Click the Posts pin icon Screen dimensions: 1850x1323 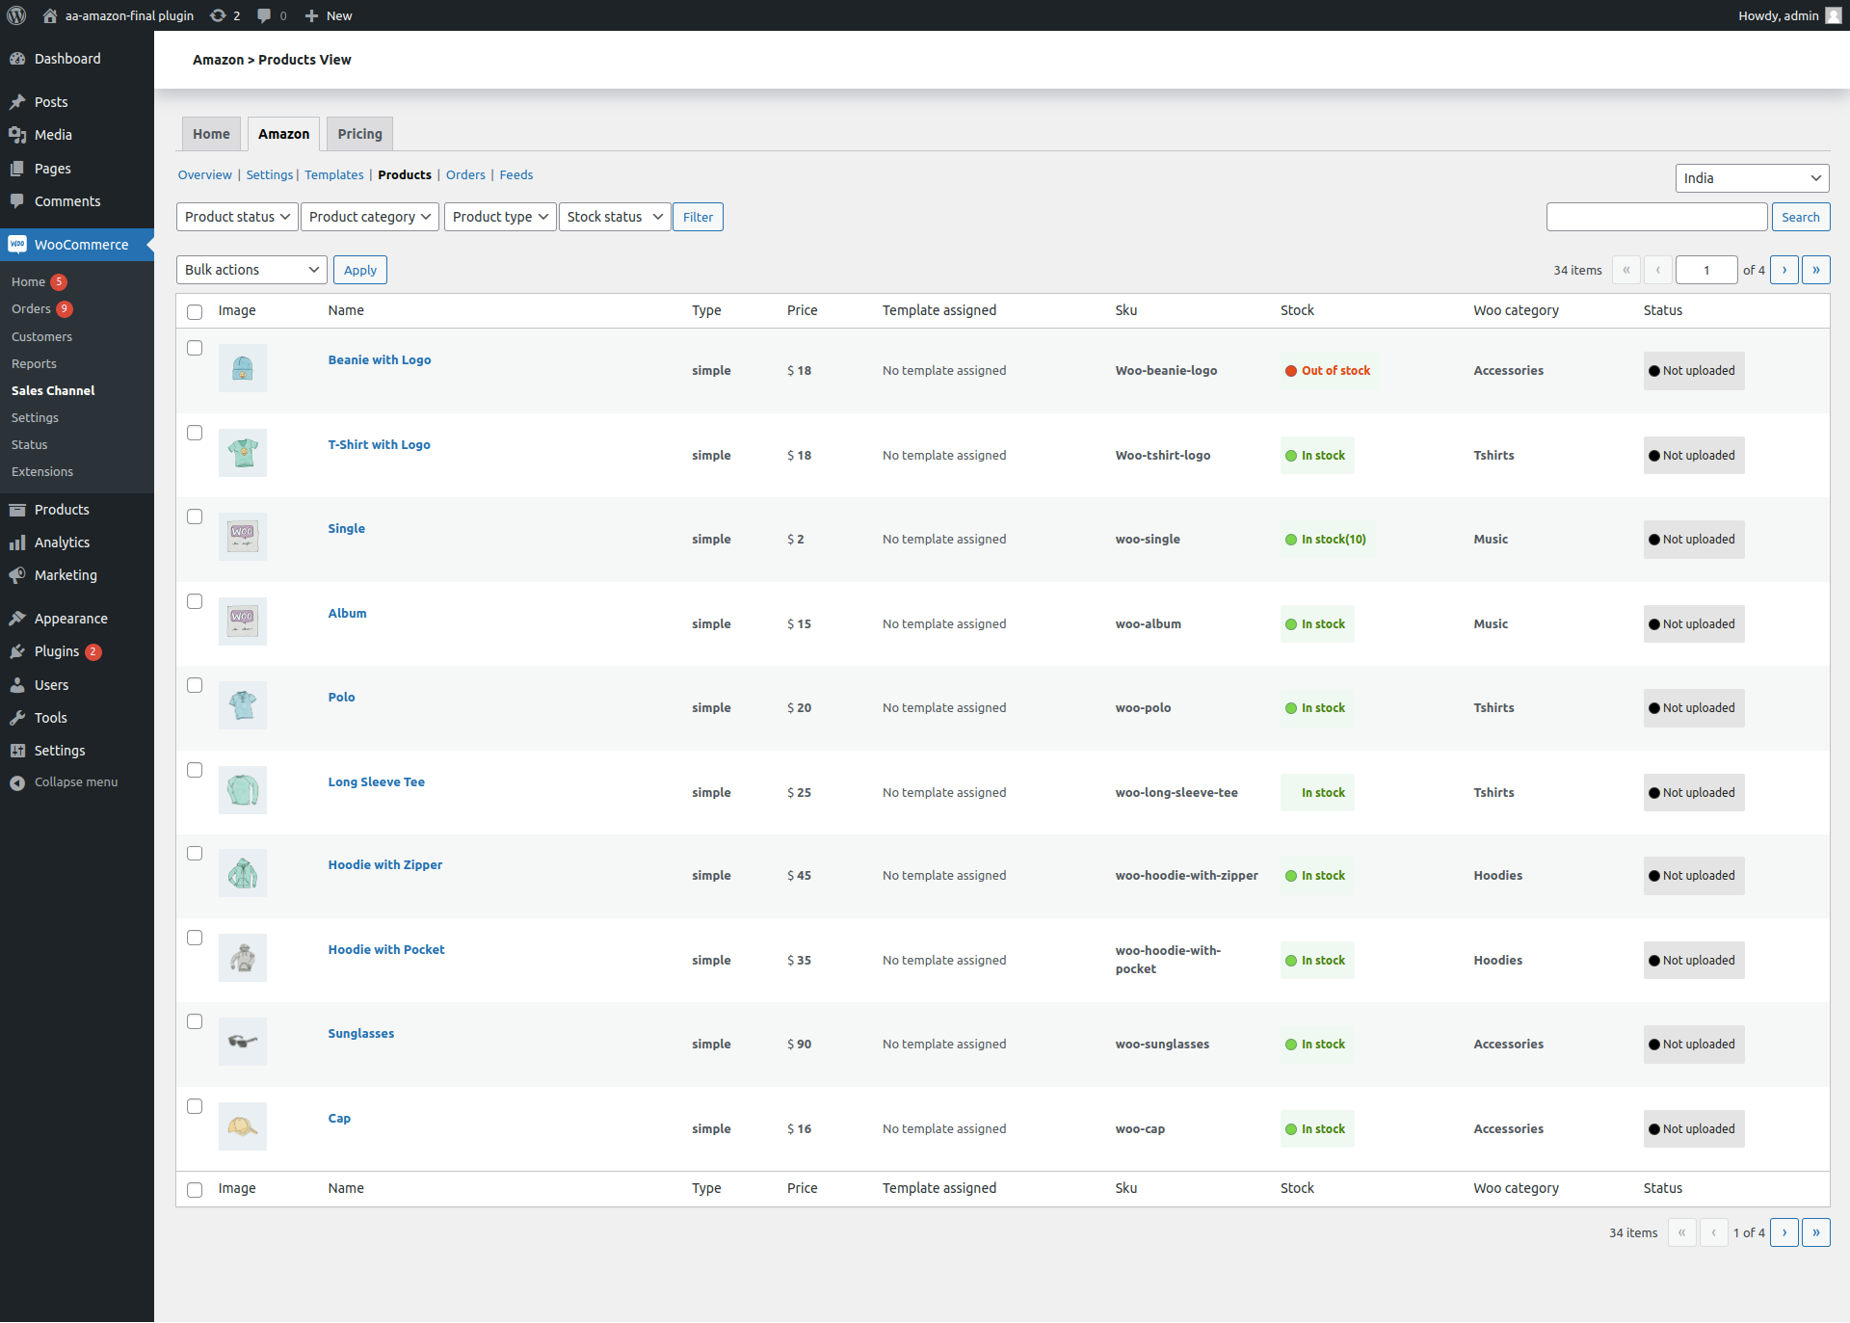[17, 102]
